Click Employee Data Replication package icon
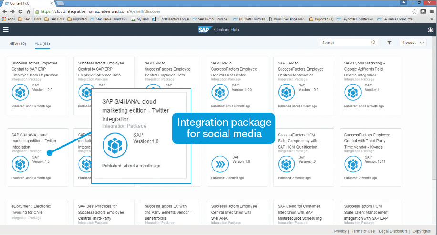This screenshot has width=437, height=235. (20, 92)
